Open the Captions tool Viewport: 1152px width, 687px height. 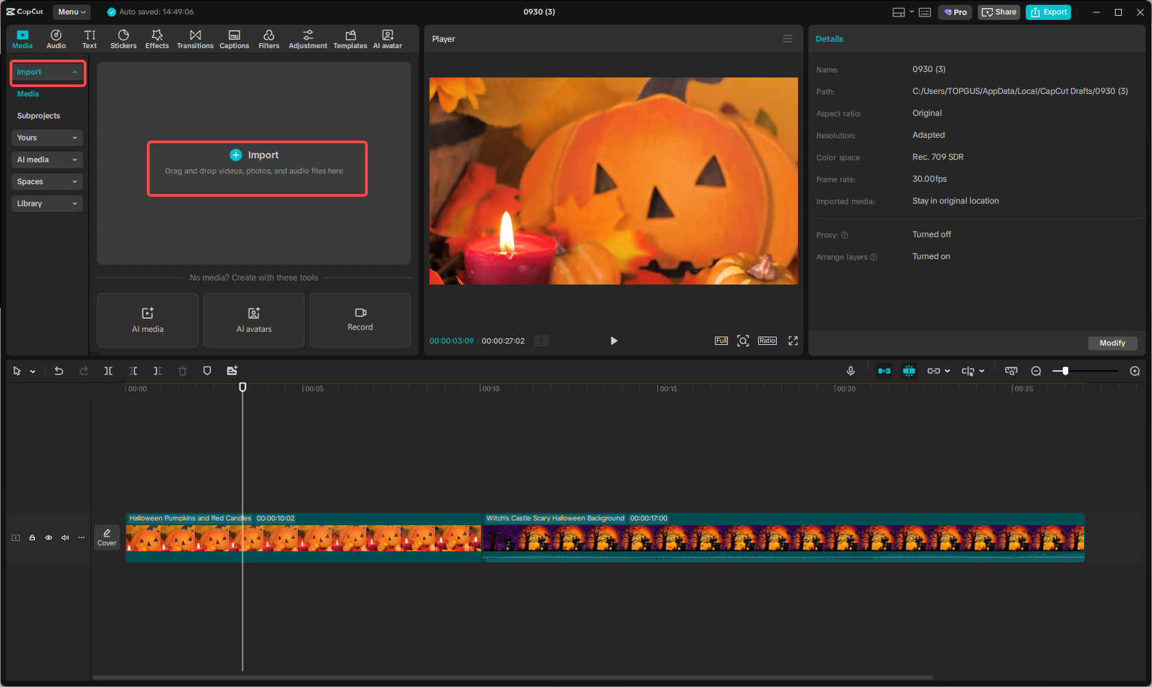[x=234, y=38]
